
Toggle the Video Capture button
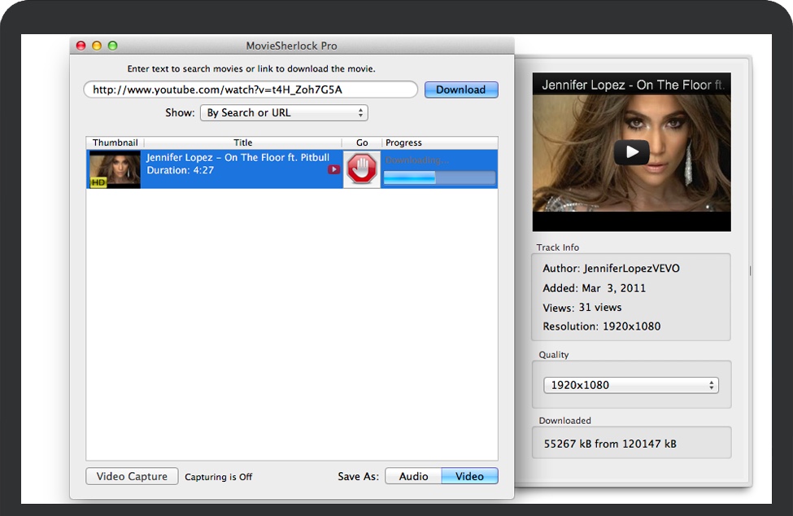[132, 476]
